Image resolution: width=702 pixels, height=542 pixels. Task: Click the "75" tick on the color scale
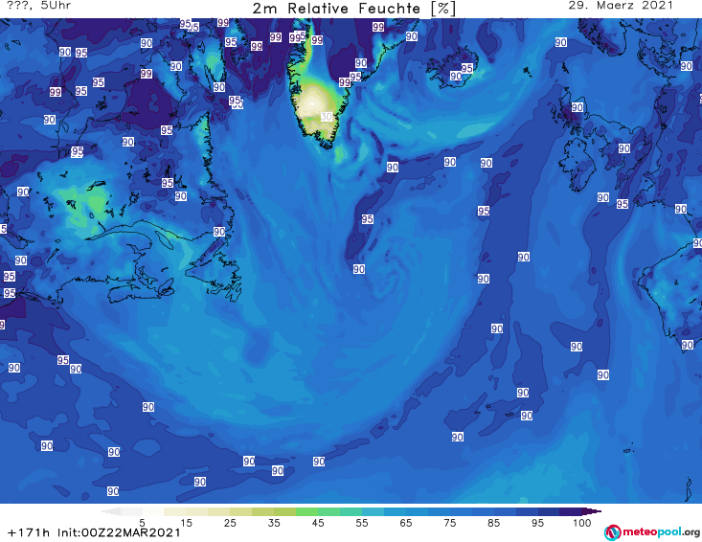pyautogui.click(x=449, y=523)
